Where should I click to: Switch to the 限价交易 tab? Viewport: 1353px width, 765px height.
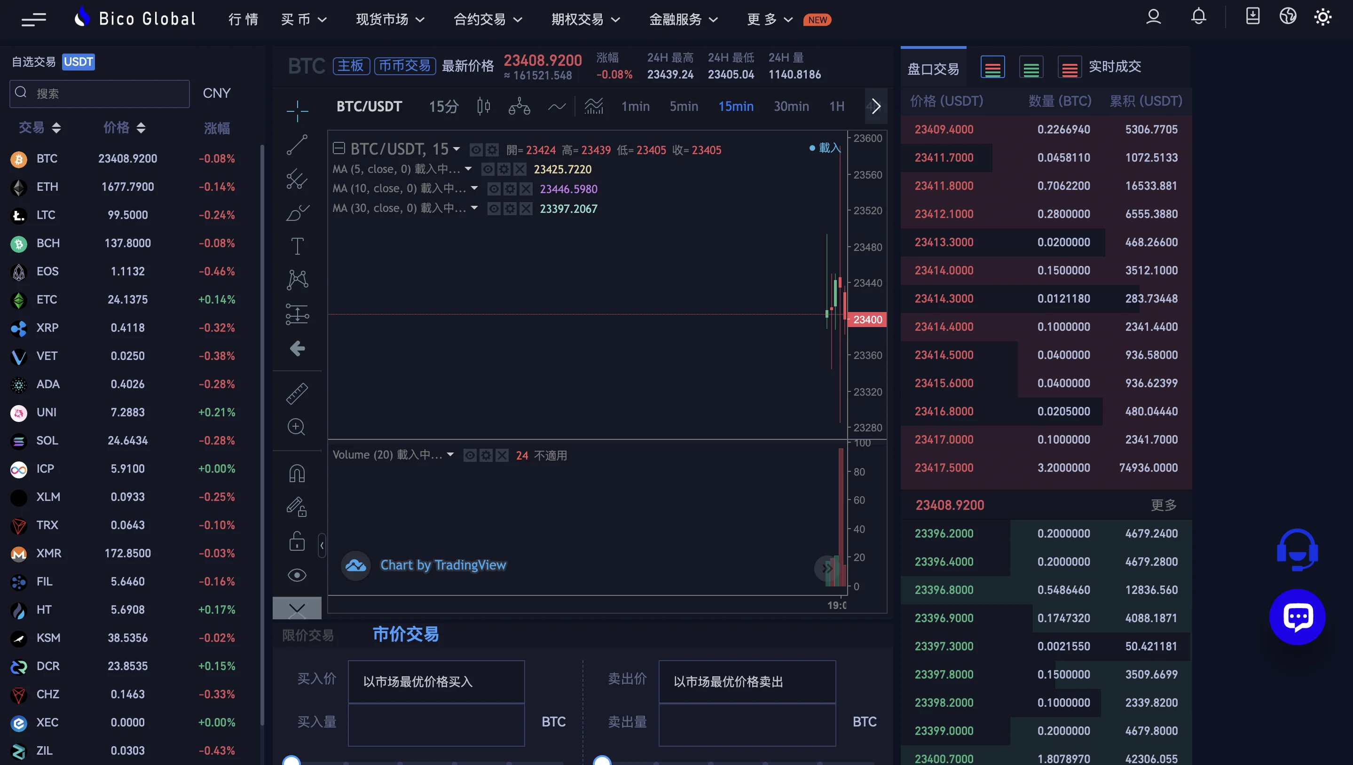coord(308,635)
